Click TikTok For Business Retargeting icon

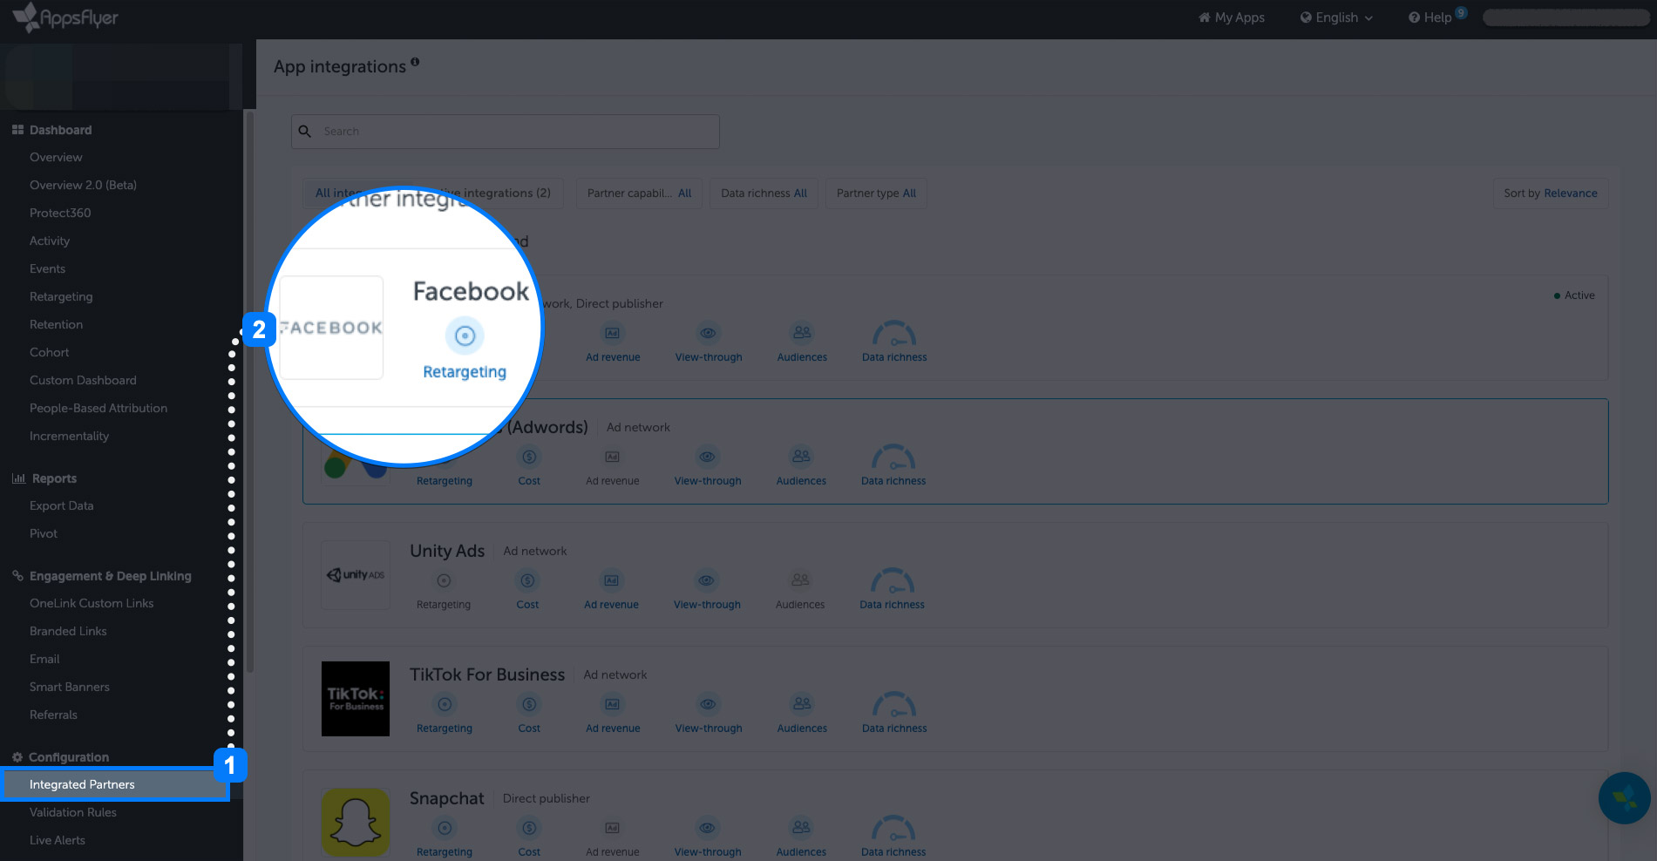[x=445, y=704]
